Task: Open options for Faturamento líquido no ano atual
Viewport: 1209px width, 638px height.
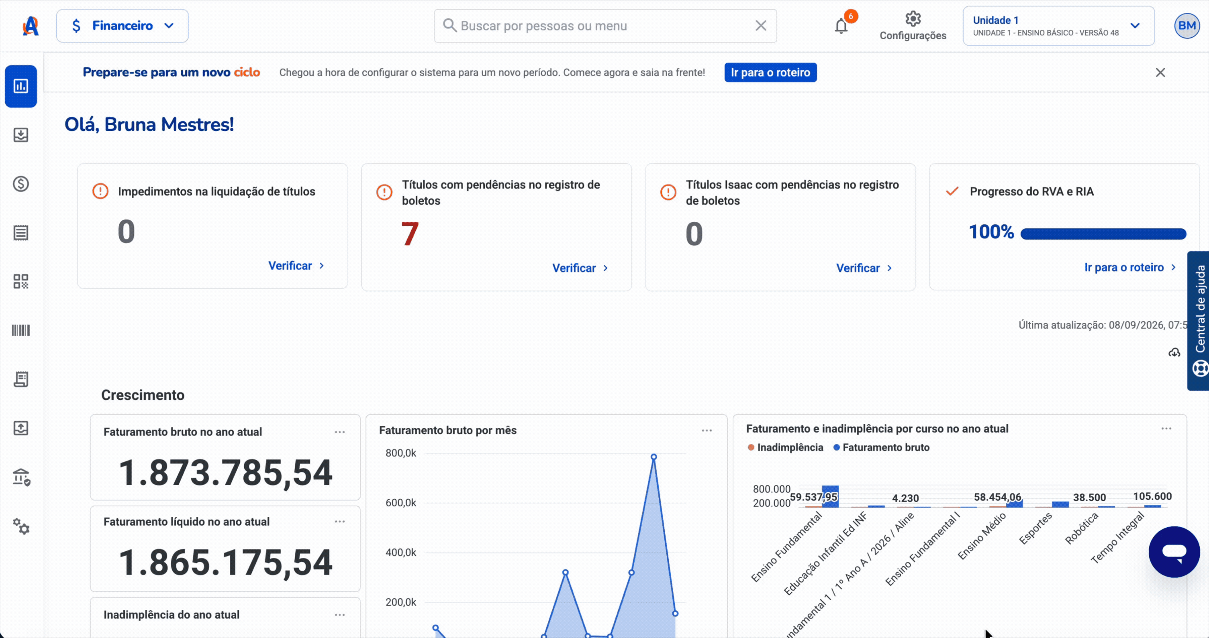Action: coord(340,521)
